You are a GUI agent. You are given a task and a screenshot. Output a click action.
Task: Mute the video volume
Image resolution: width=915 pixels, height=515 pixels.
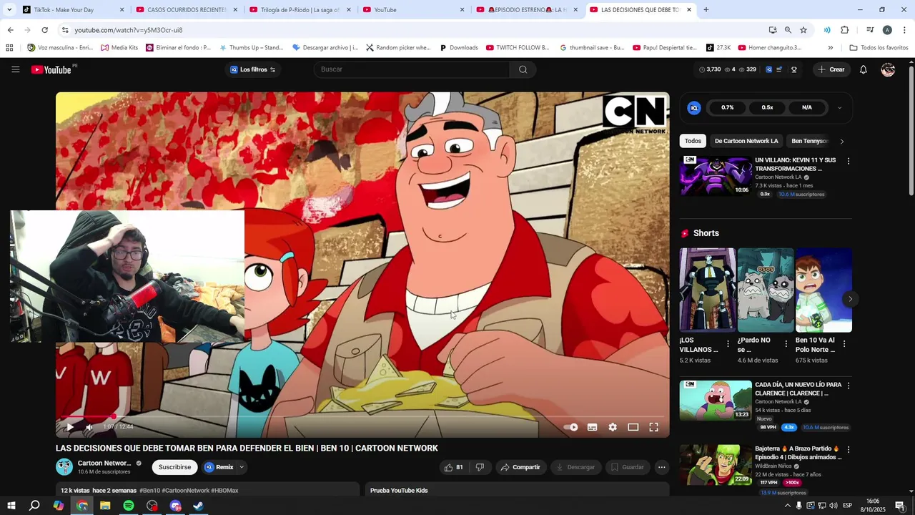tap(89, 427)
